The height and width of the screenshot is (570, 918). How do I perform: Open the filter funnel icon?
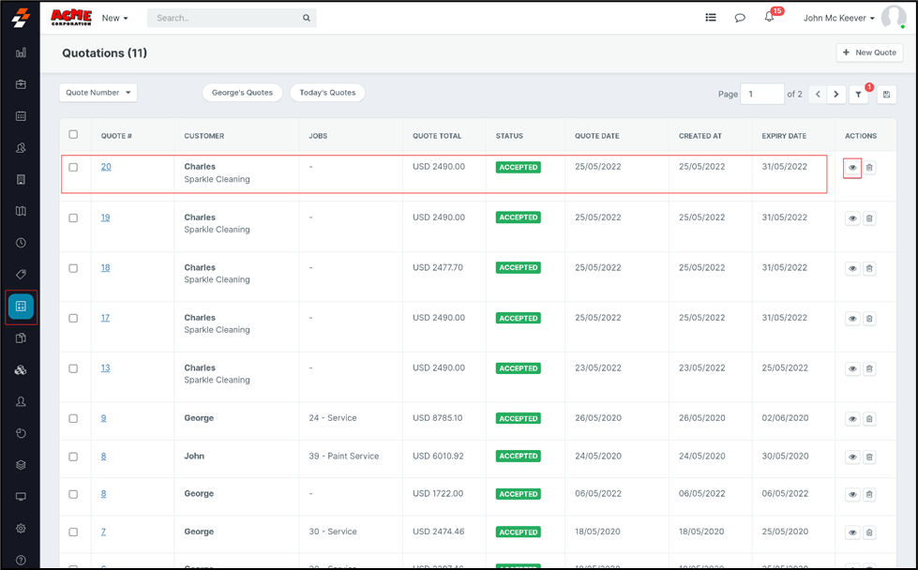point(859,95)
